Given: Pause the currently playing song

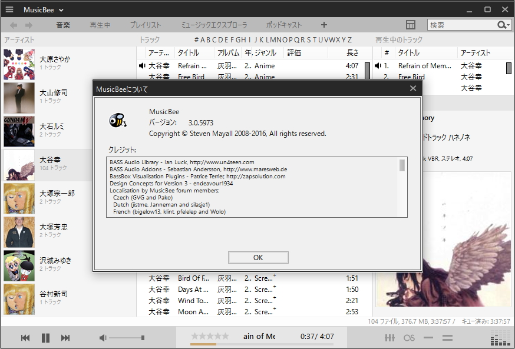Looking at the screenshot, I should click(x=45, y=337).
